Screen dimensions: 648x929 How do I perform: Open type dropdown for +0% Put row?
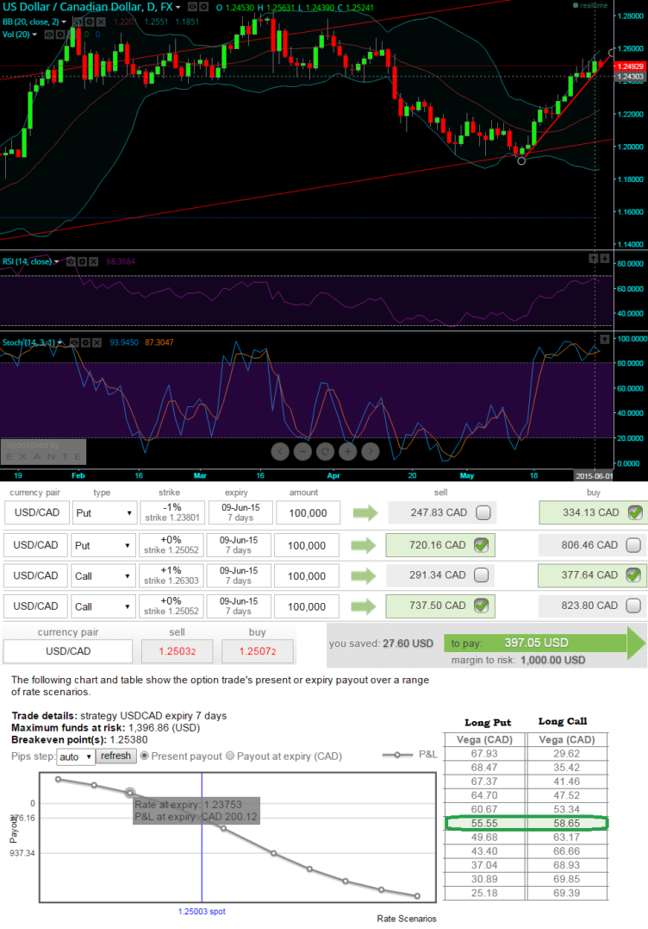103,545
